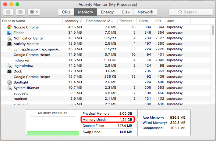The width and height of the screenshot is (216, 141).
Task: Click the Spotlight process icon
Action: tap(9, 82)
